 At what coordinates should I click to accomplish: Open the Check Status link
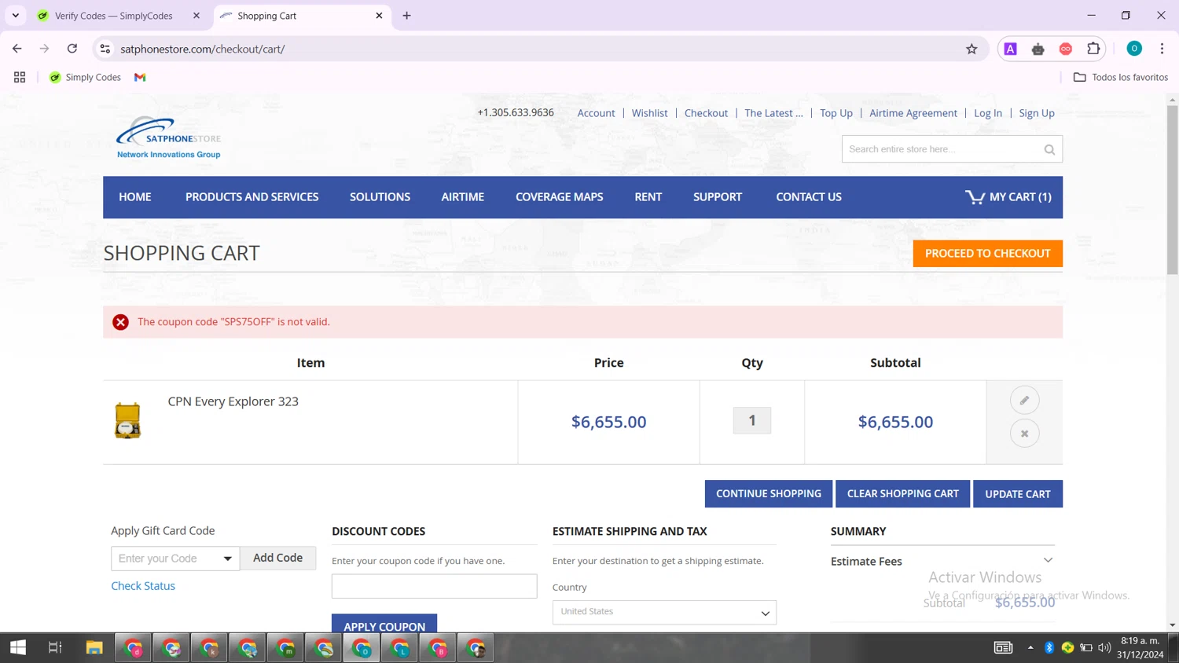143,586
